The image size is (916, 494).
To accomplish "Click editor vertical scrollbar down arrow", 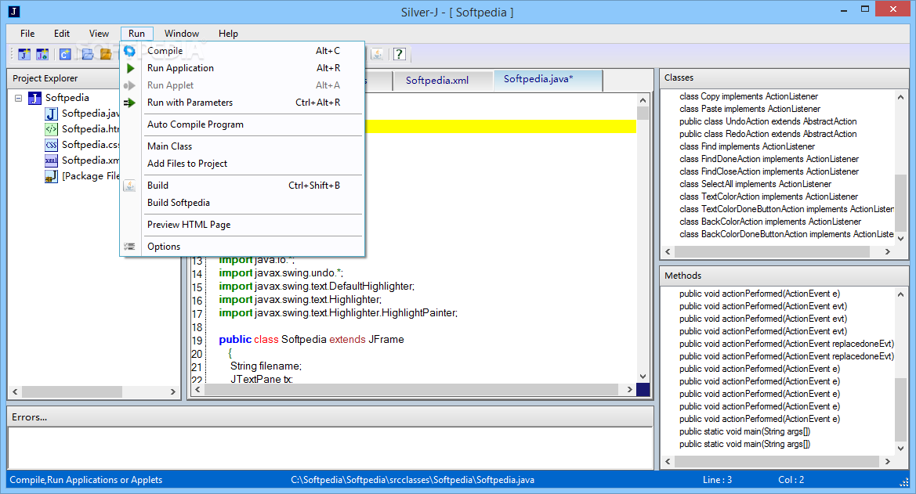I will tap(643, 377).
